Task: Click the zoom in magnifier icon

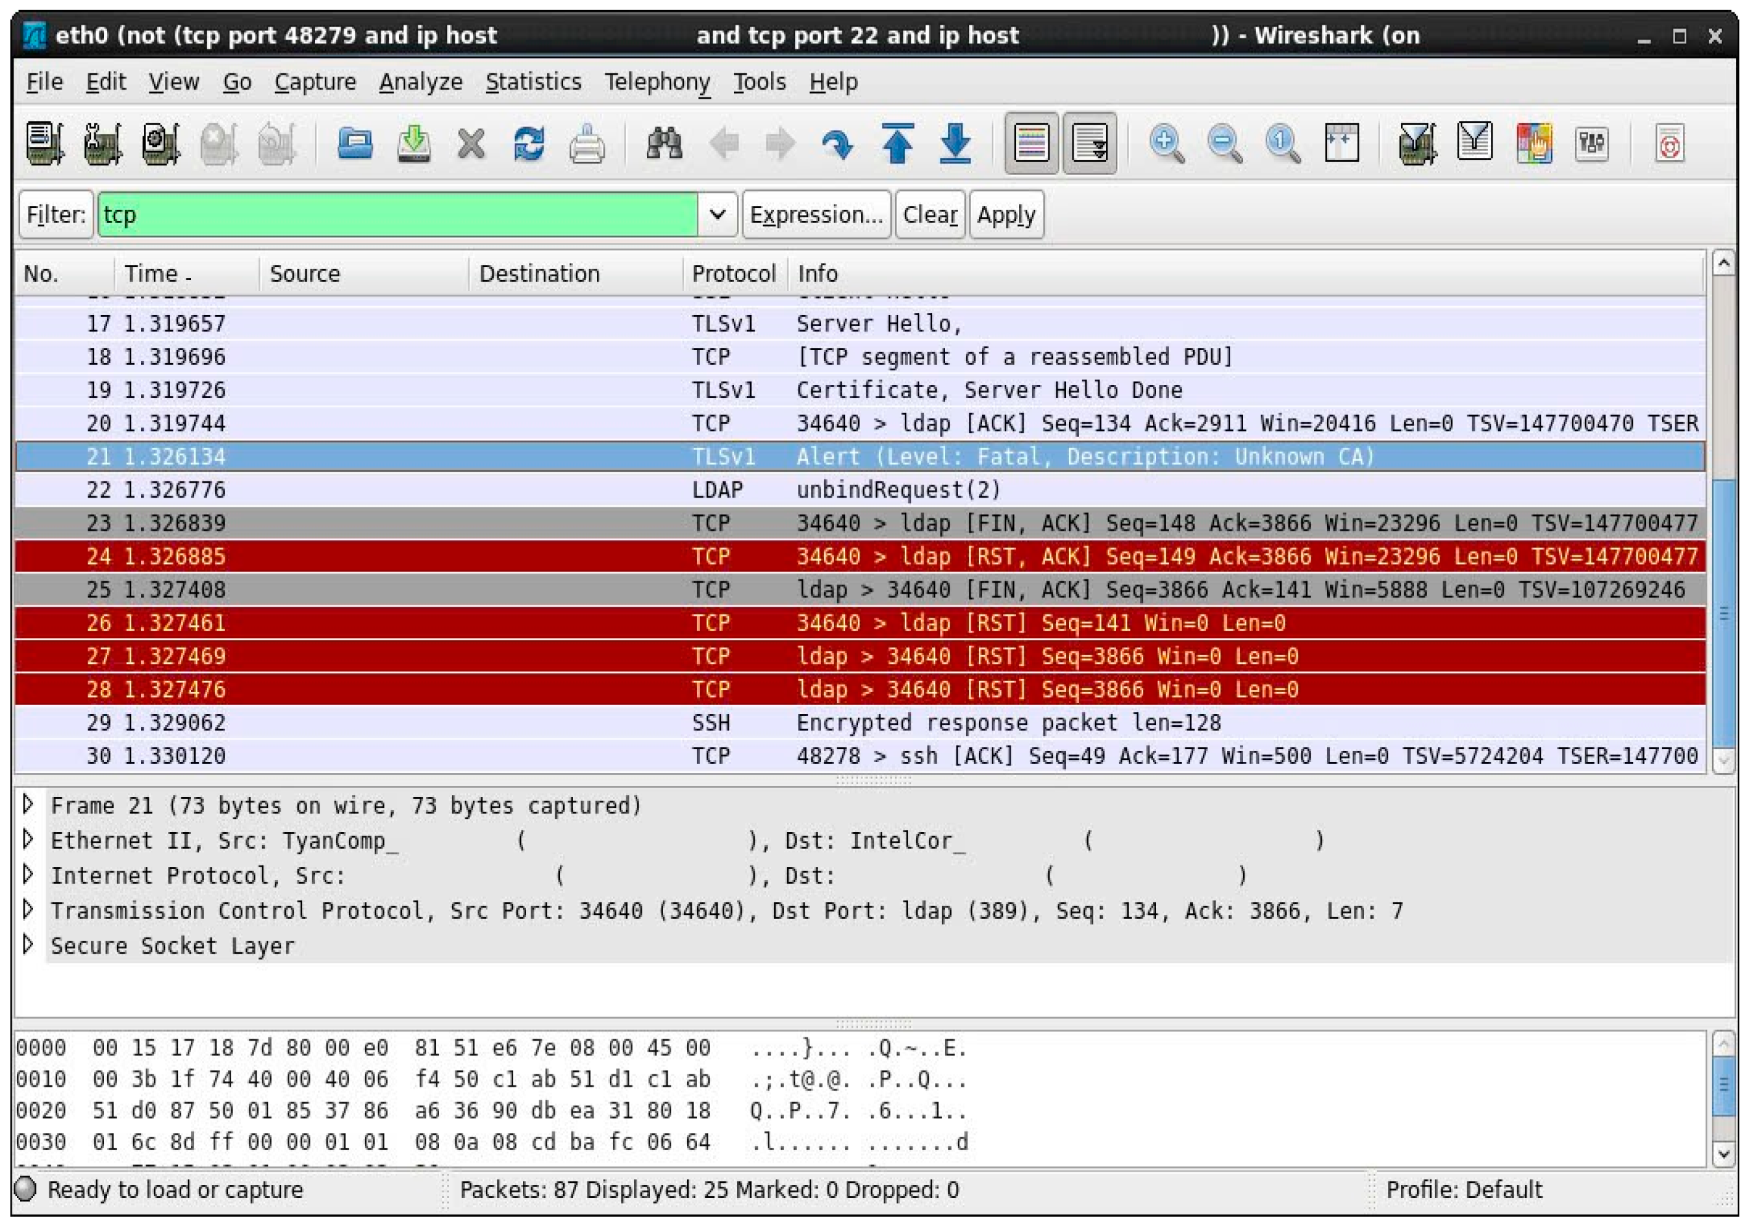Action: [1166, 143]
